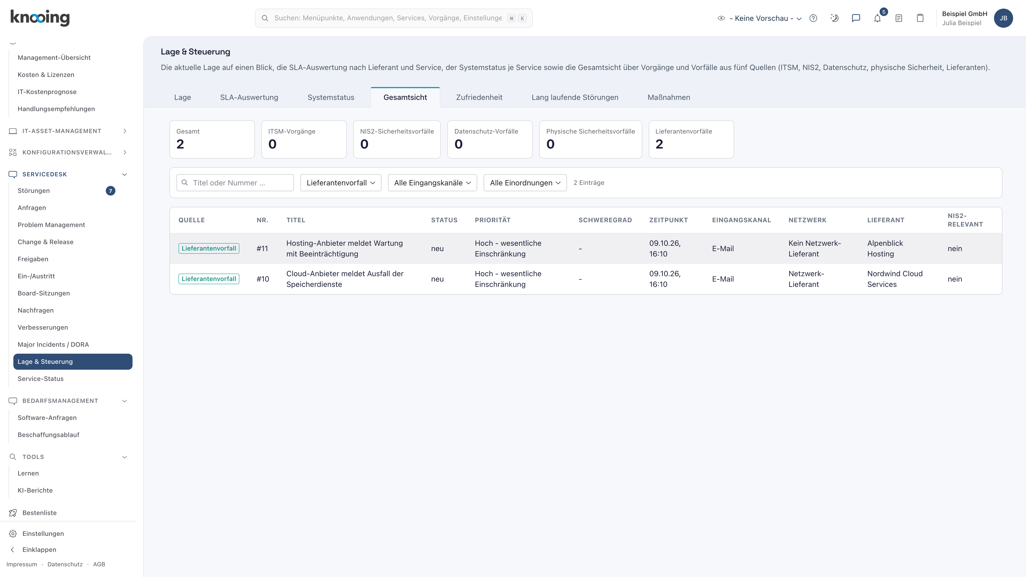Expand the IT-Asset-Management section chevron

tap(125, 131)
